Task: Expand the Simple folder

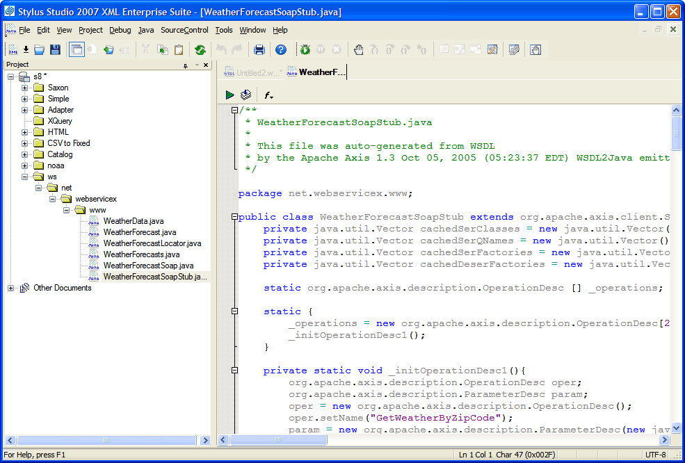Action: (x=25, y=99)
